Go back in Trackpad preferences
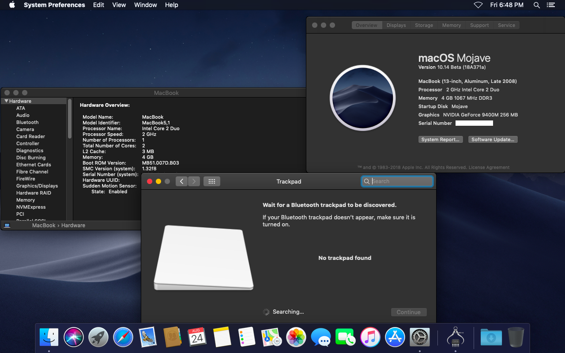 [x=181, y=181]
